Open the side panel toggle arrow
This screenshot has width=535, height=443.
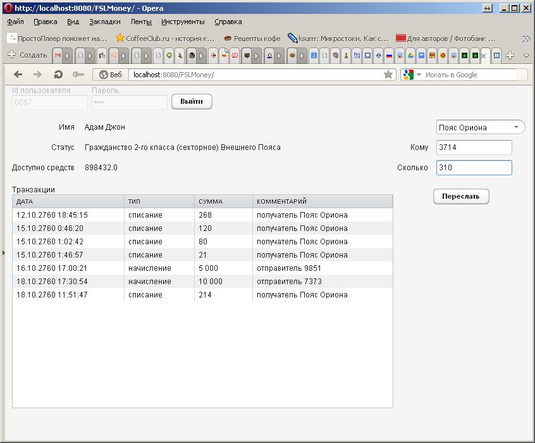(x=3, y=253)
